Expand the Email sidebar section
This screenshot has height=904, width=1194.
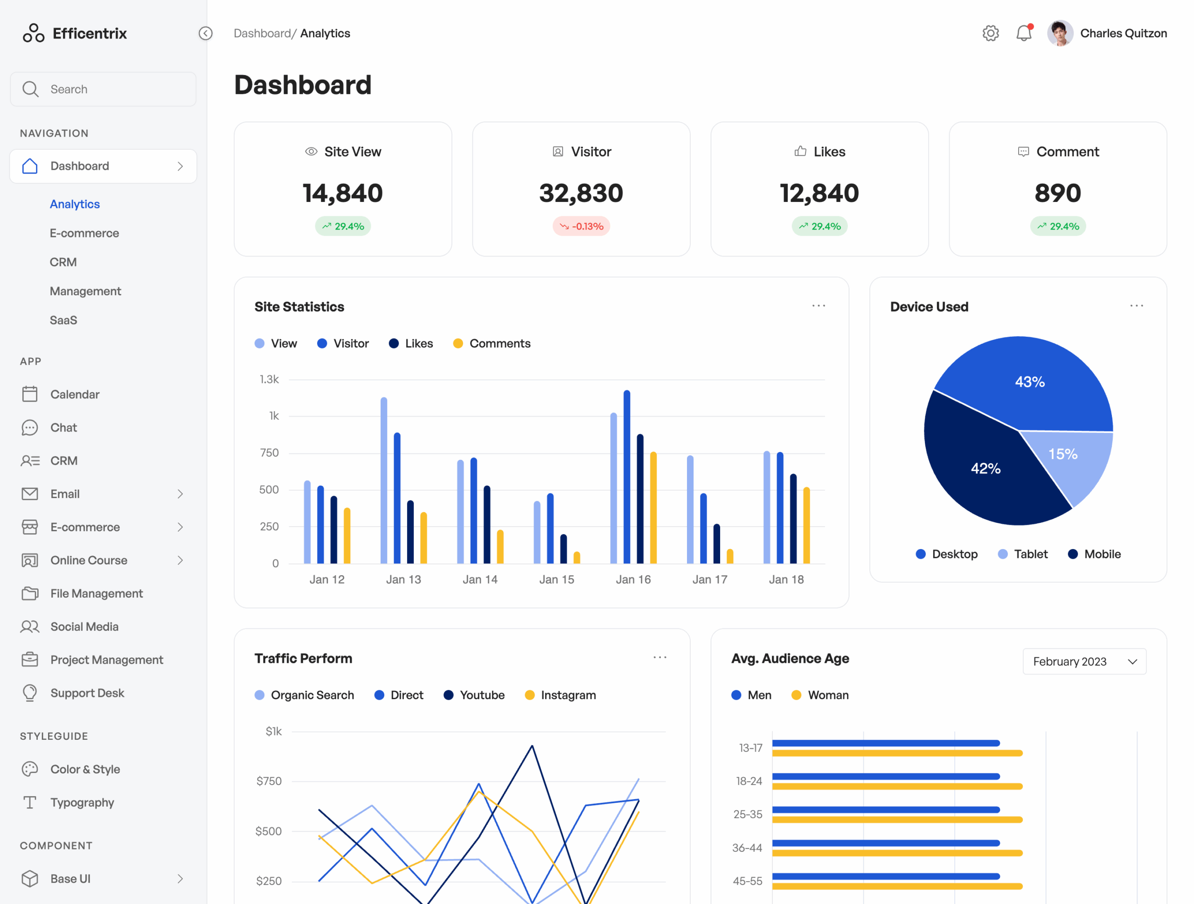click(180, 494)
